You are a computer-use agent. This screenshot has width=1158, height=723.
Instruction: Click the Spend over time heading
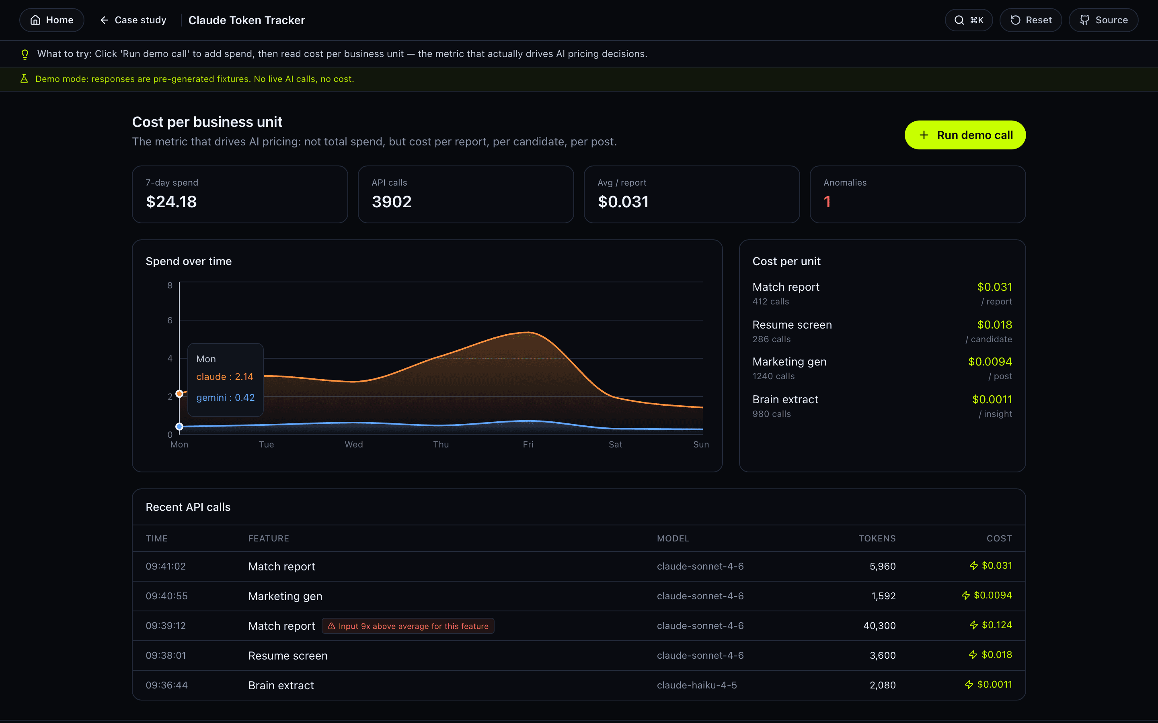189,261
